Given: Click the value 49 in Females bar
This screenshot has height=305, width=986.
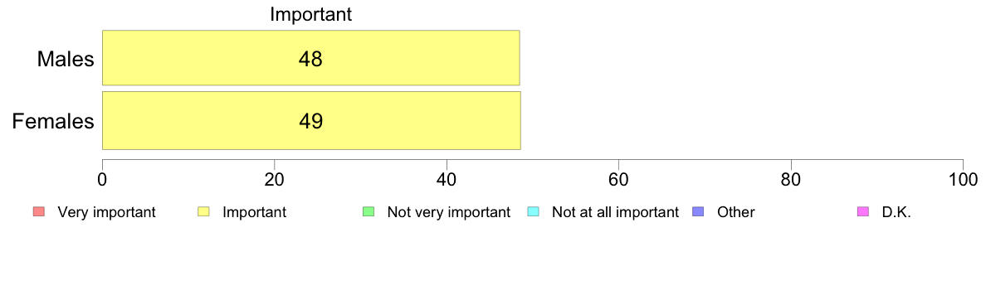Looking at the screenshot, I should [310, 121].
